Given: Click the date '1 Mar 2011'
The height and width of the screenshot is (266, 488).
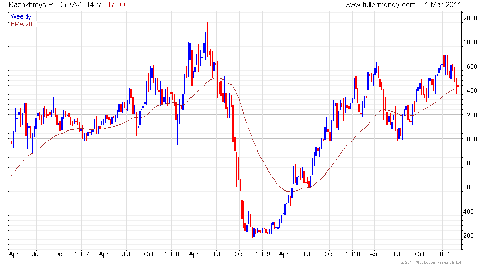Looking at the screenshot, I should tap(443, 5).
